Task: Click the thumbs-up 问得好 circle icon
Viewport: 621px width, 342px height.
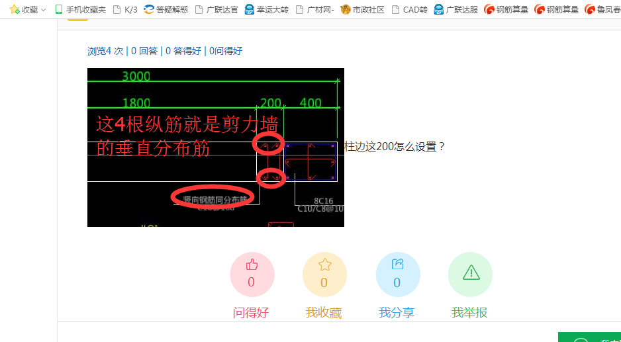Action: (252, 275)
